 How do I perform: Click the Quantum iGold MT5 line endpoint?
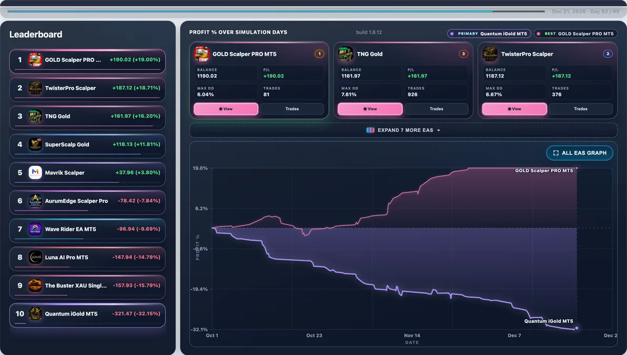[x=577, y=328]
